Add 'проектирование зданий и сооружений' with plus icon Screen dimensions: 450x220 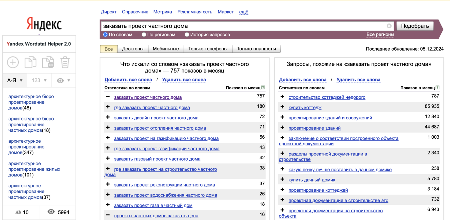[x=282, y=117]
